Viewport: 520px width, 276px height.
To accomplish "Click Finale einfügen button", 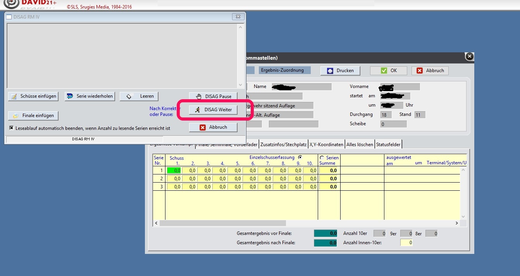I will (33, 116).
